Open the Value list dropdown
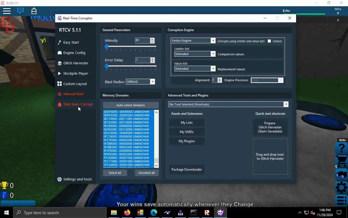The height and width of the screenshot is (218, 348). click(x=195, y=69)
